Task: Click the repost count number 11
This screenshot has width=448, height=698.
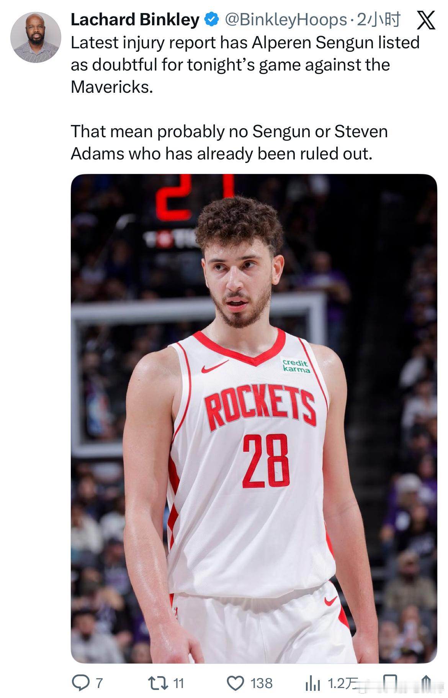Action: click(x=179, y=683)
